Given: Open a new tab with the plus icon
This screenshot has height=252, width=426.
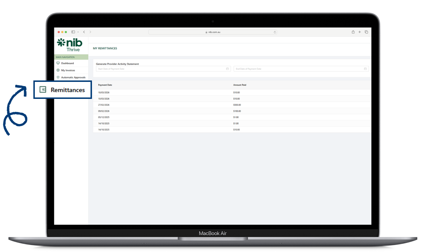Looking at the screenshot, I should click(360, 32).
